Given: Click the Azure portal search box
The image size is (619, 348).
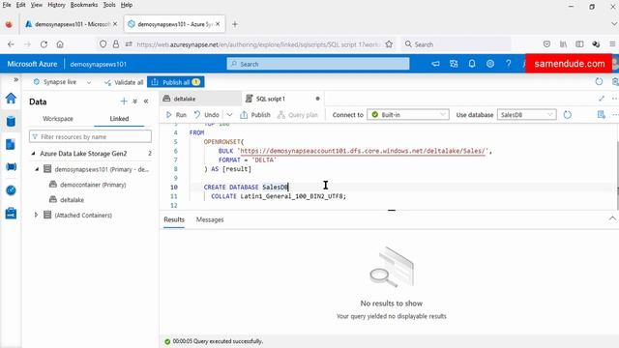Looking at the screenshot, I should point(318,64).
